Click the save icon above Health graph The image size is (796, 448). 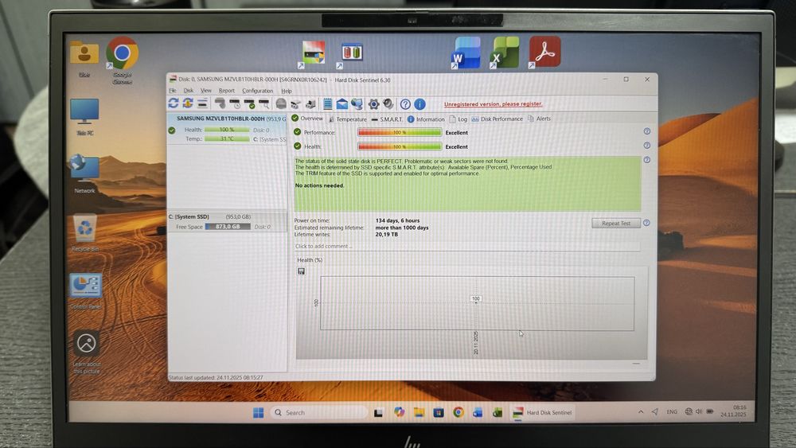pos(301,271)
